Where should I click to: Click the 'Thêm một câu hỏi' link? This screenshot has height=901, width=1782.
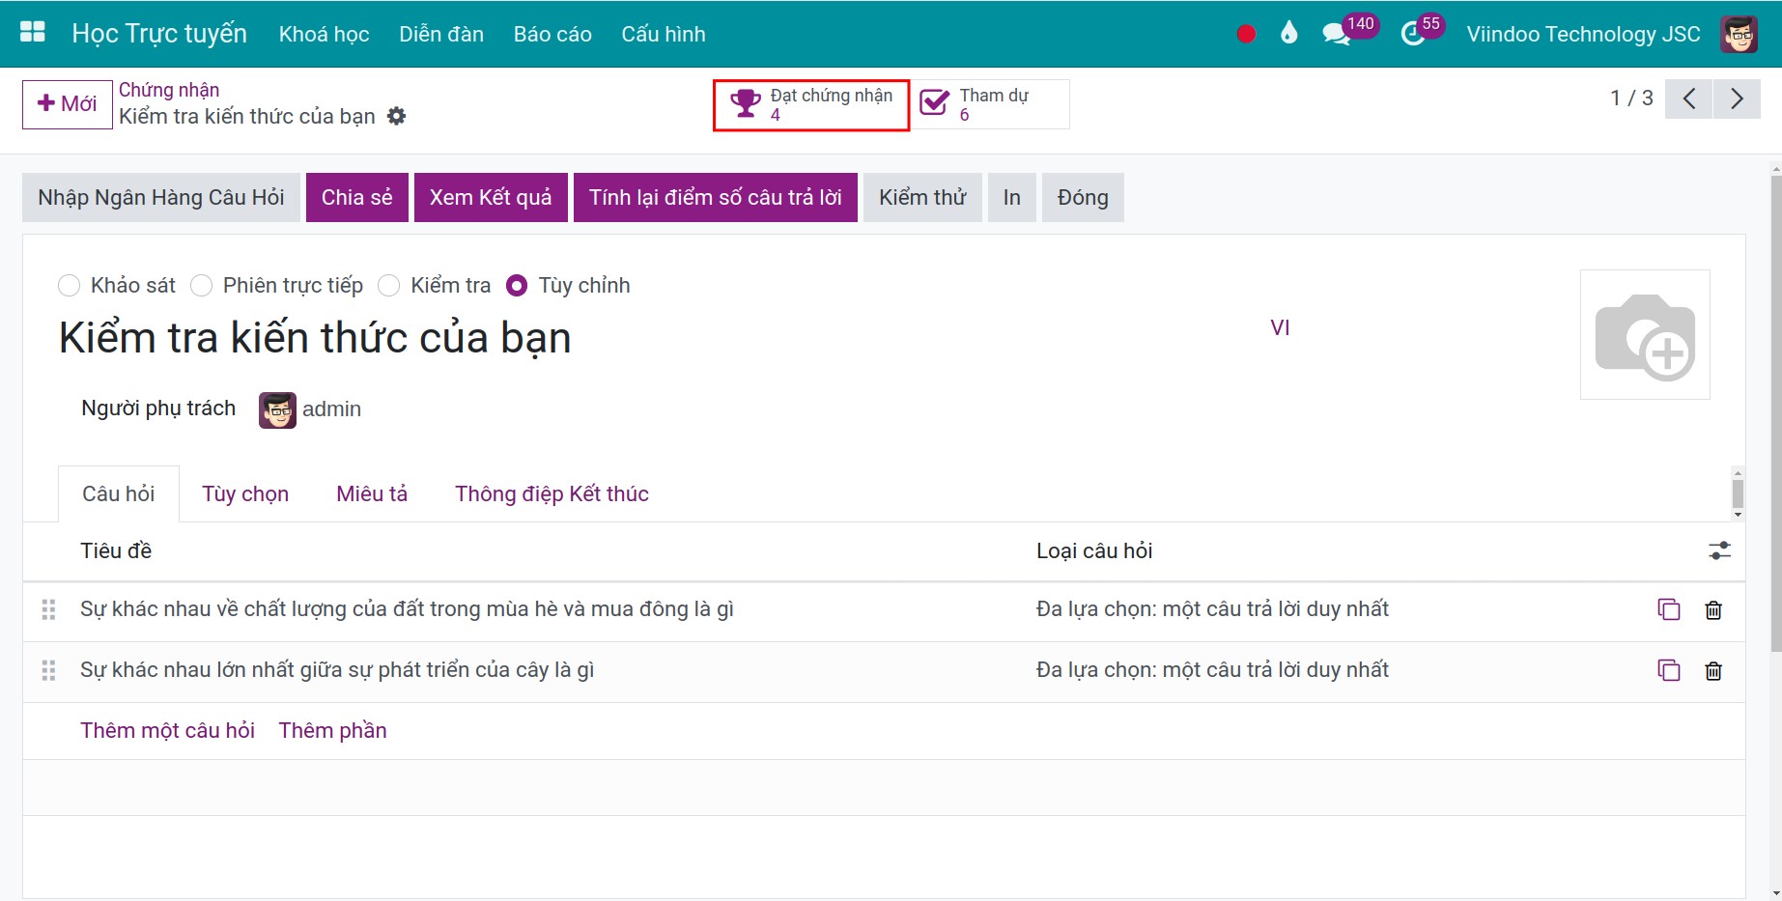pyautogui.click(x=168, y=730)
